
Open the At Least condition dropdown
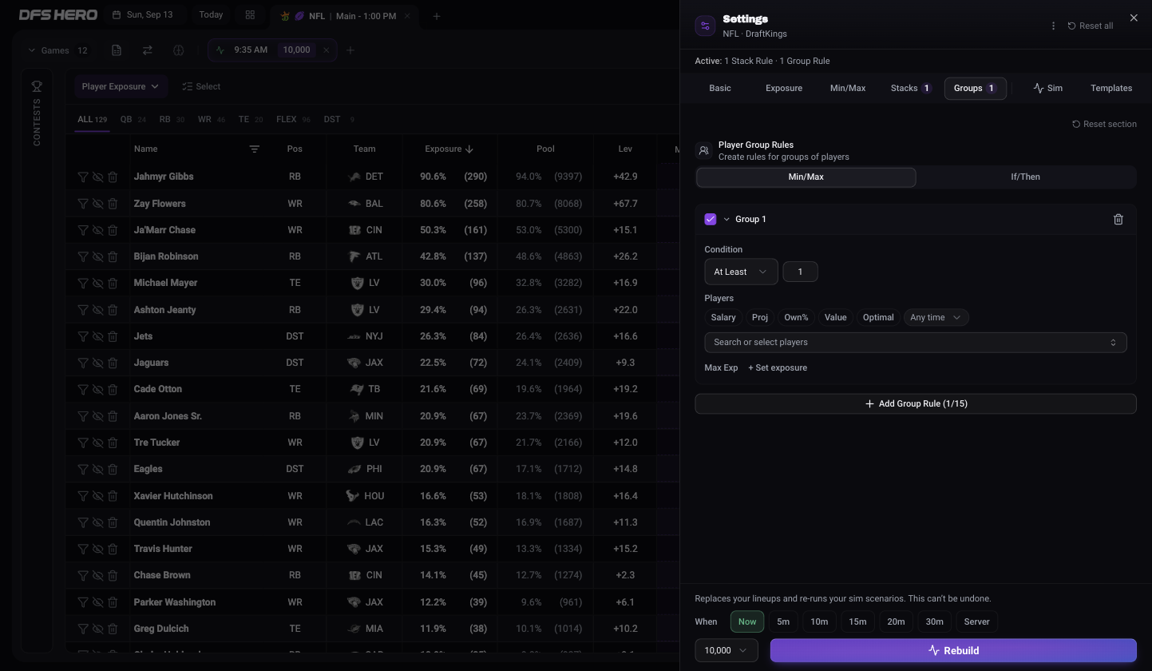tap(741, 272)
